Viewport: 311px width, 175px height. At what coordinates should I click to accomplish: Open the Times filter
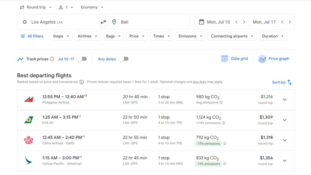[x=162, y=36]
